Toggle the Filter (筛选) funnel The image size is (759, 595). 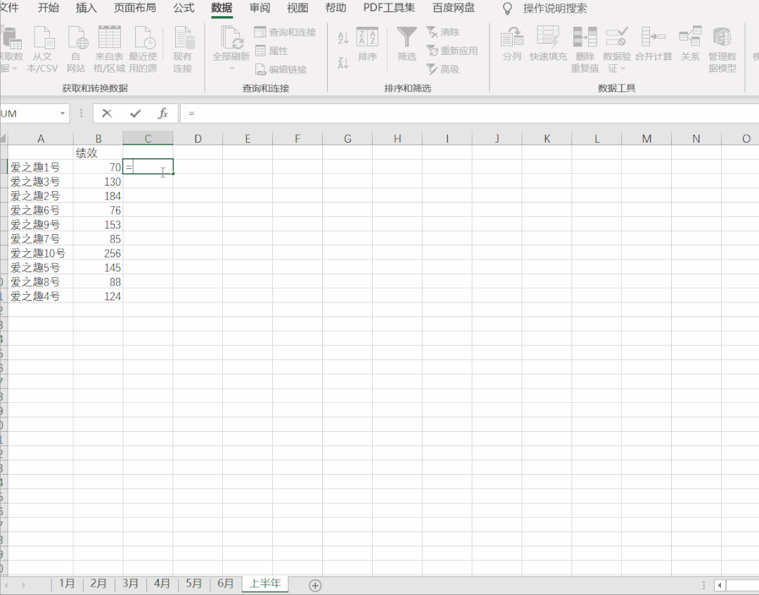coord(407,44)
